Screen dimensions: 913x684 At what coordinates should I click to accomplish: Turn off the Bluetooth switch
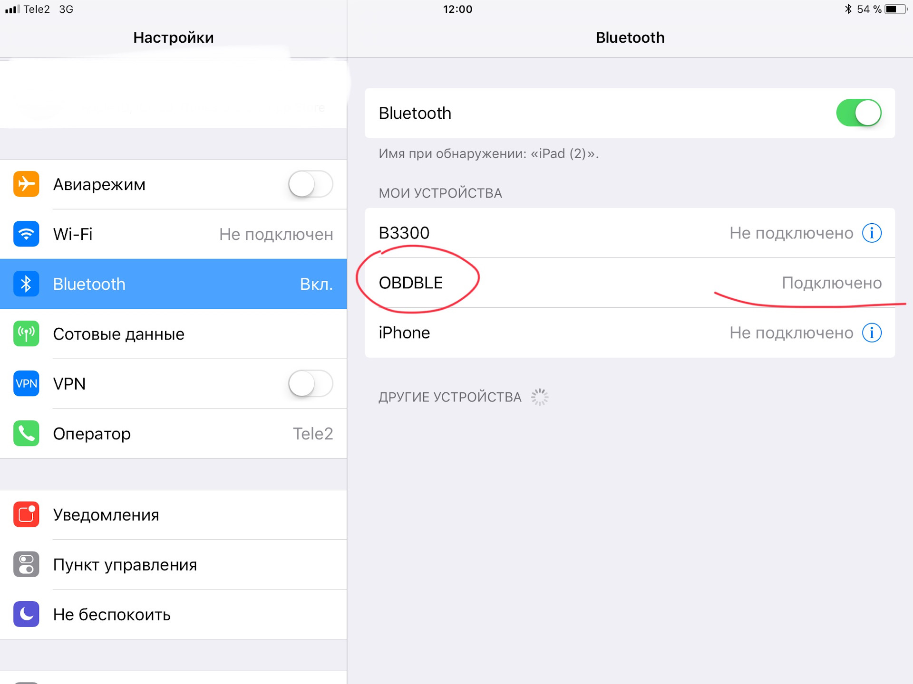point(859,113)
